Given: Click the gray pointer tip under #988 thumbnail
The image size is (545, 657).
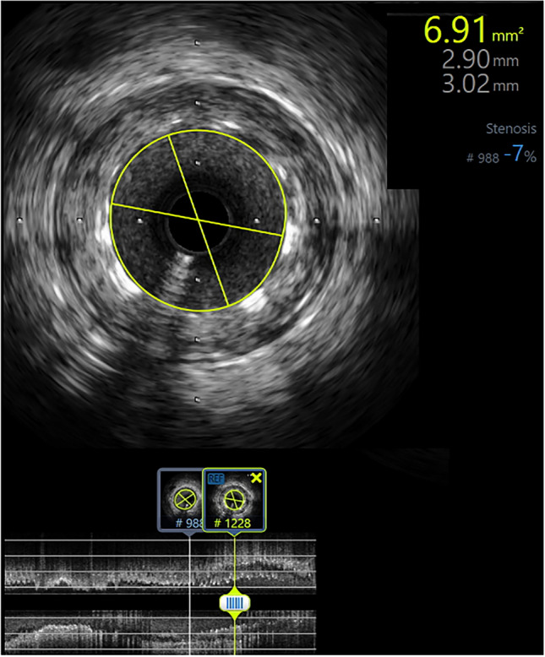Looking at the screenshot, I should coord(189,535).
